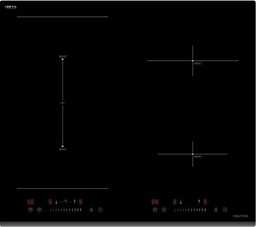
Task: Tap the timer icon on left control panel
Action: [31, 210]
